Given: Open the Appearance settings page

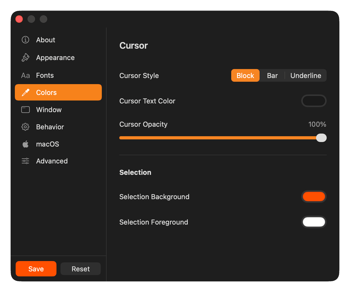Looking at the screenshot, I should pos(55,57).
